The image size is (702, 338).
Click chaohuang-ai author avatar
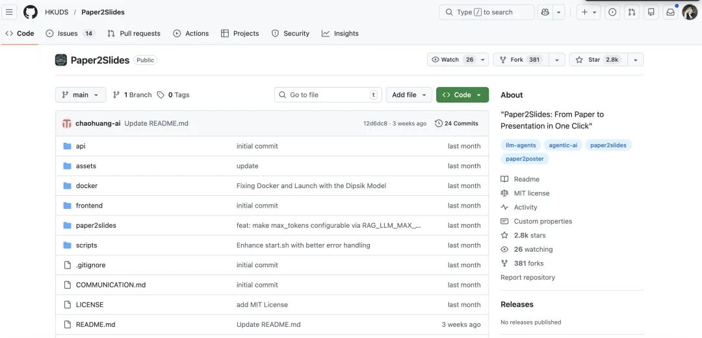[x=67, y=123]
